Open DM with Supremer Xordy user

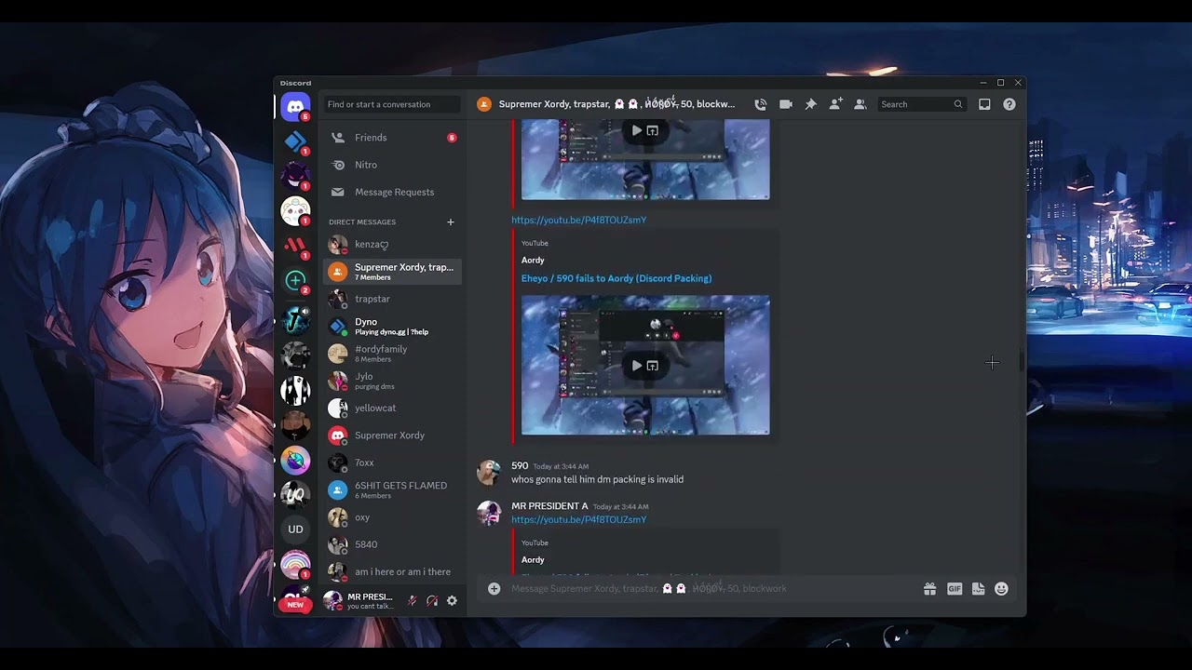392,435
